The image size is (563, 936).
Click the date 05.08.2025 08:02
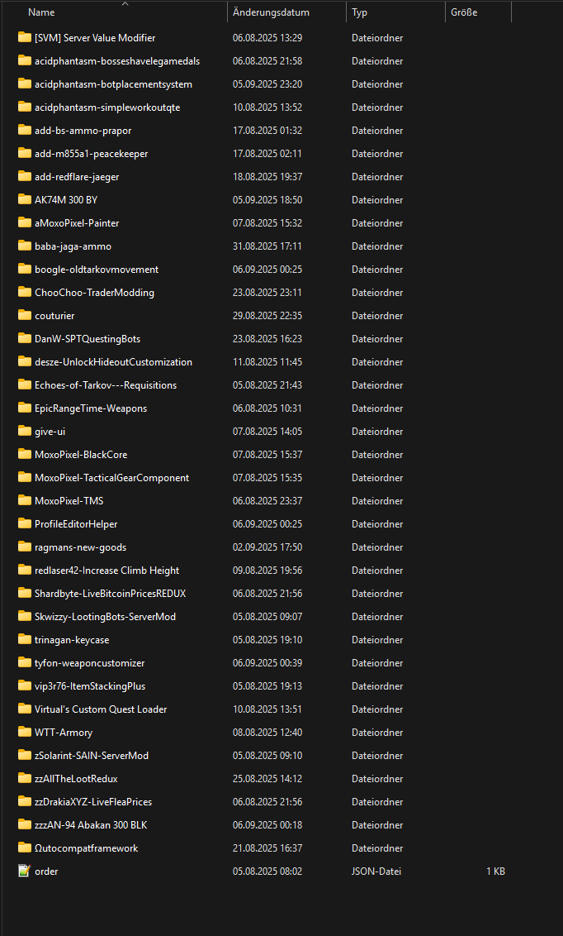[267, 872]
